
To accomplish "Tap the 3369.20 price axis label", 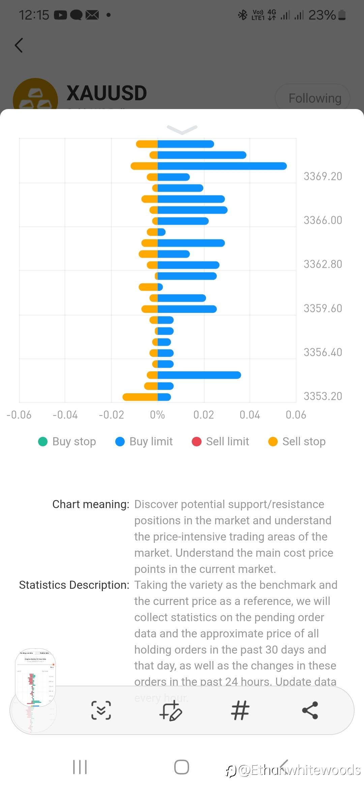I will 323,176.
